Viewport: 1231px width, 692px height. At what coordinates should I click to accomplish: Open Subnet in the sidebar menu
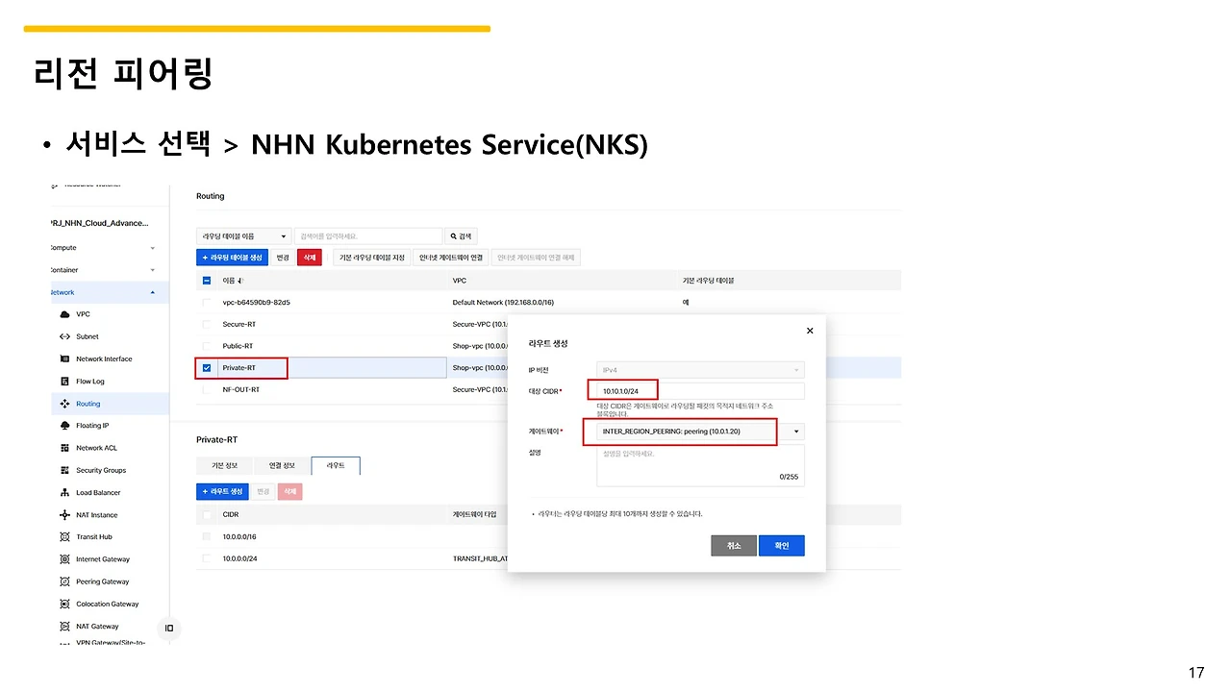coord(88,336)
